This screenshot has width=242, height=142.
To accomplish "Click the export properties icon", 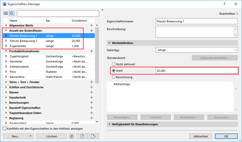I will [93, 136].
